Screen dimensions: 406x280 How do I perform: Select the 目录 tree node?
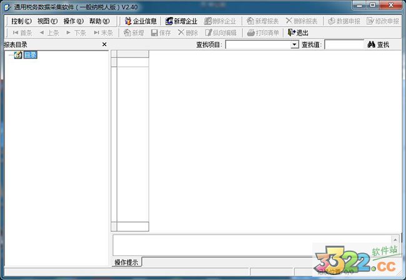[31, 55]
